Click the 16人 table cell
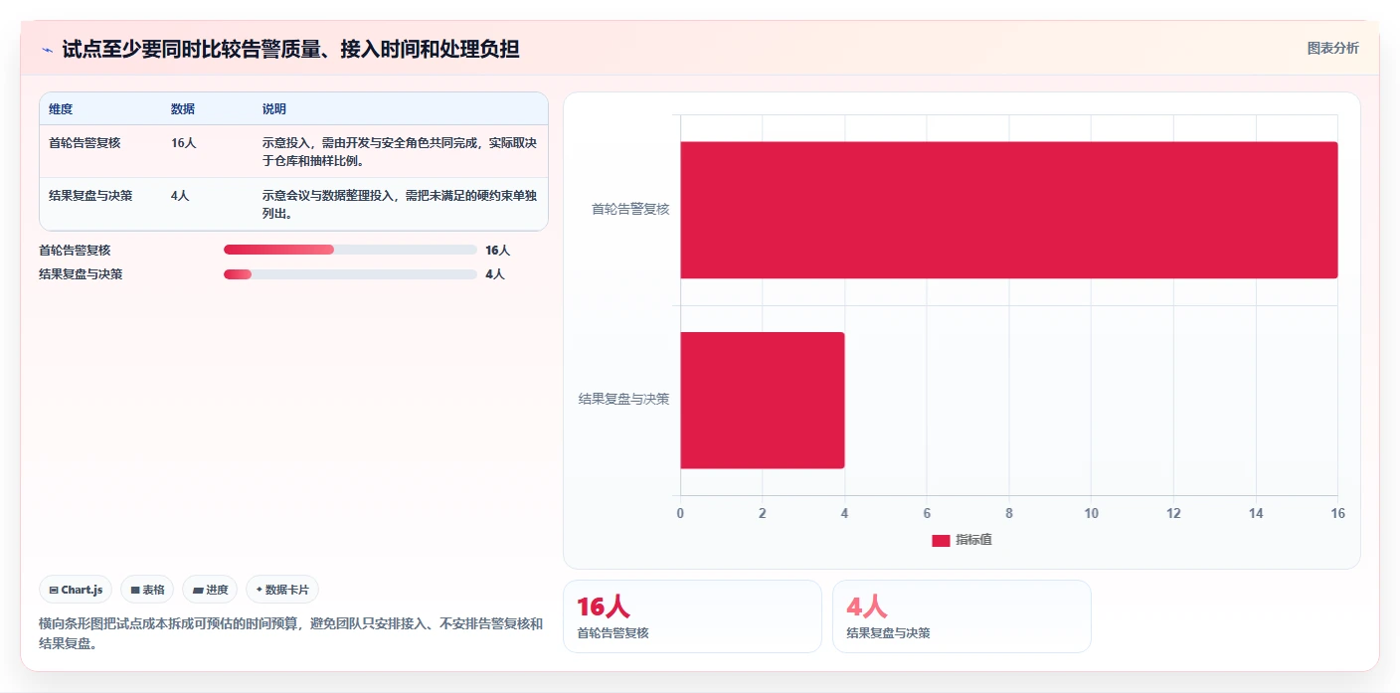The image size is (1400, 693). pos(184,143)
